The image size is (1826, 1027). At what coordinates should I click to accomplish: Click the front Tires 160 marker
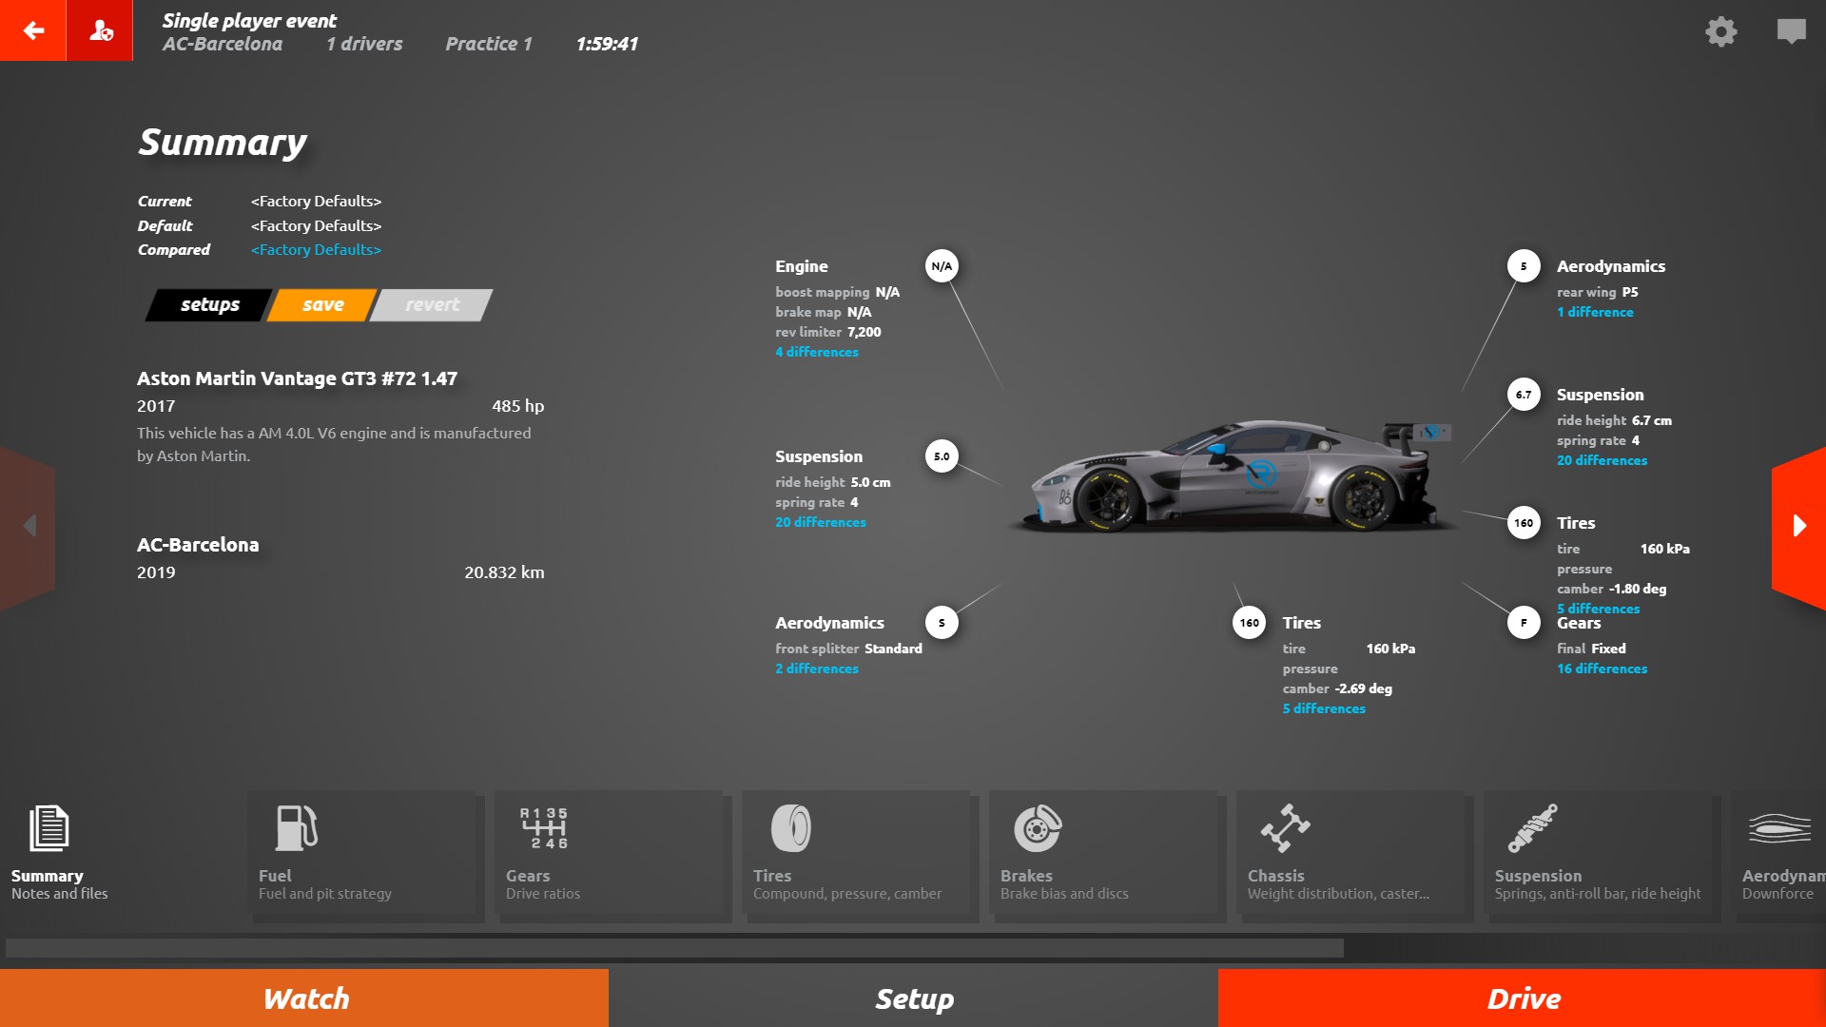[1249, 623]
